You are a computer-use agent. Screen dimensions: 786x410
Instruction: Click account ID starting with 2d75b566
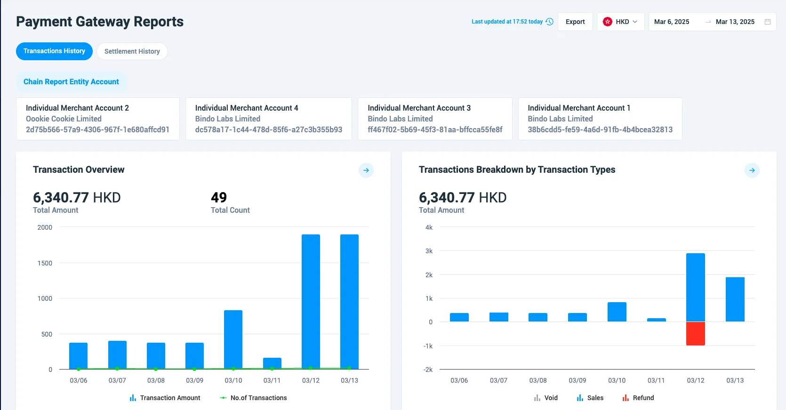pyautogui.click(x=97, y=129)
